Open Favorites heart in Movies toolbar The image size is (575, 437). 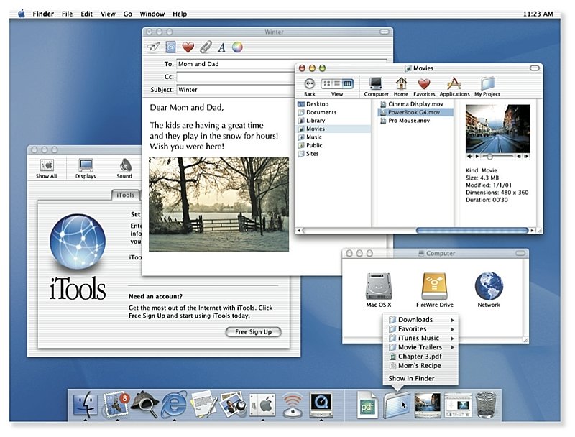[x=424, y=87]
